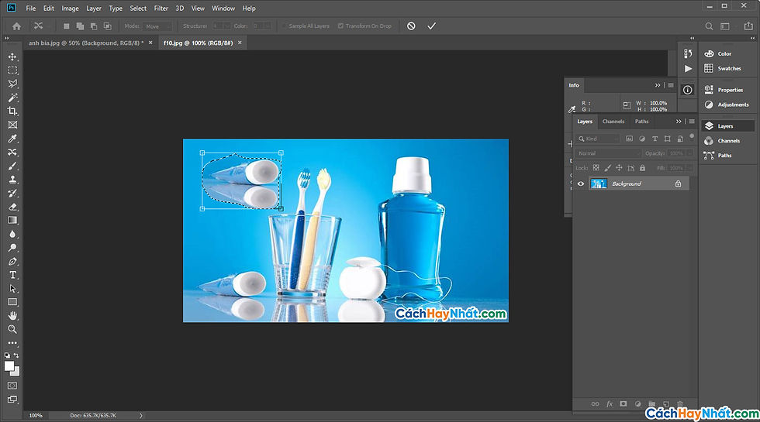The width and height of the screenshot is (760, 422).
Task: Select the Gradient tool
Action: [12, 220]
